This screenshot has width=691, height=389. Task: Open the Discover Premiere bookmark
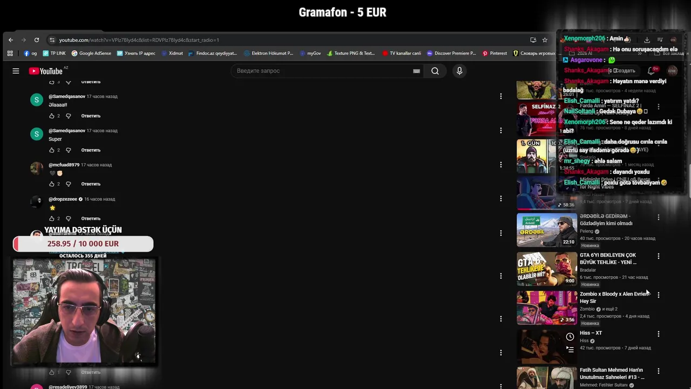click(x=451, y=53)
